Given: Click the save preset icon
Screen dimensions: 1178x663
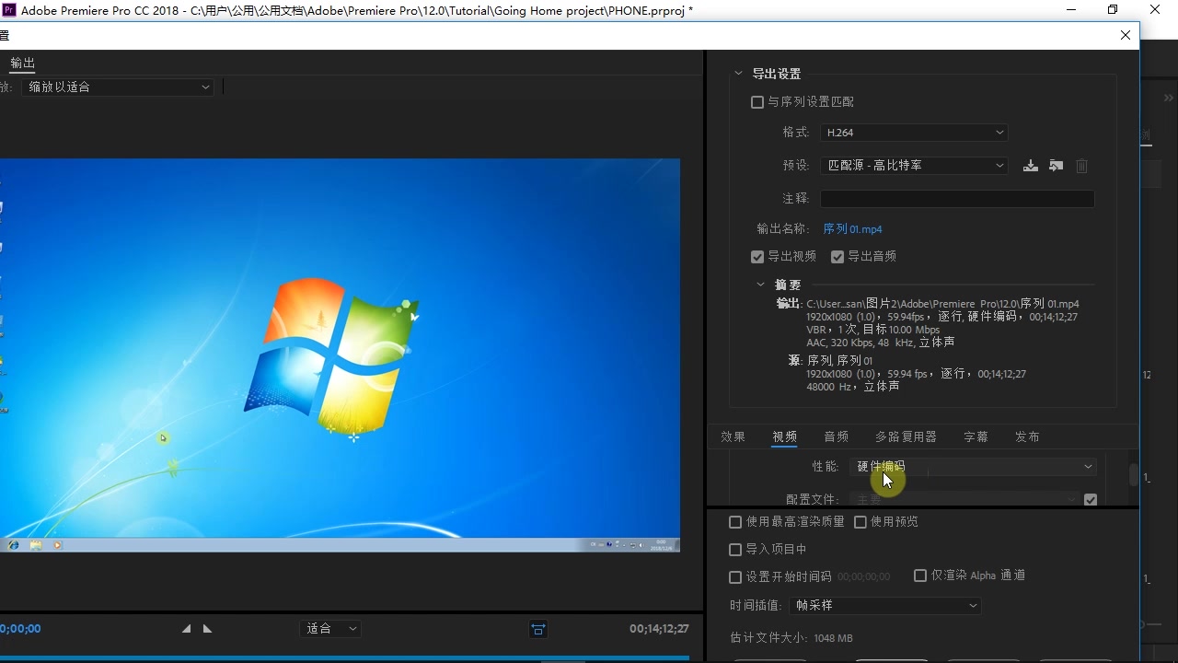Looking at the screenshot, I should (1031, 166).
